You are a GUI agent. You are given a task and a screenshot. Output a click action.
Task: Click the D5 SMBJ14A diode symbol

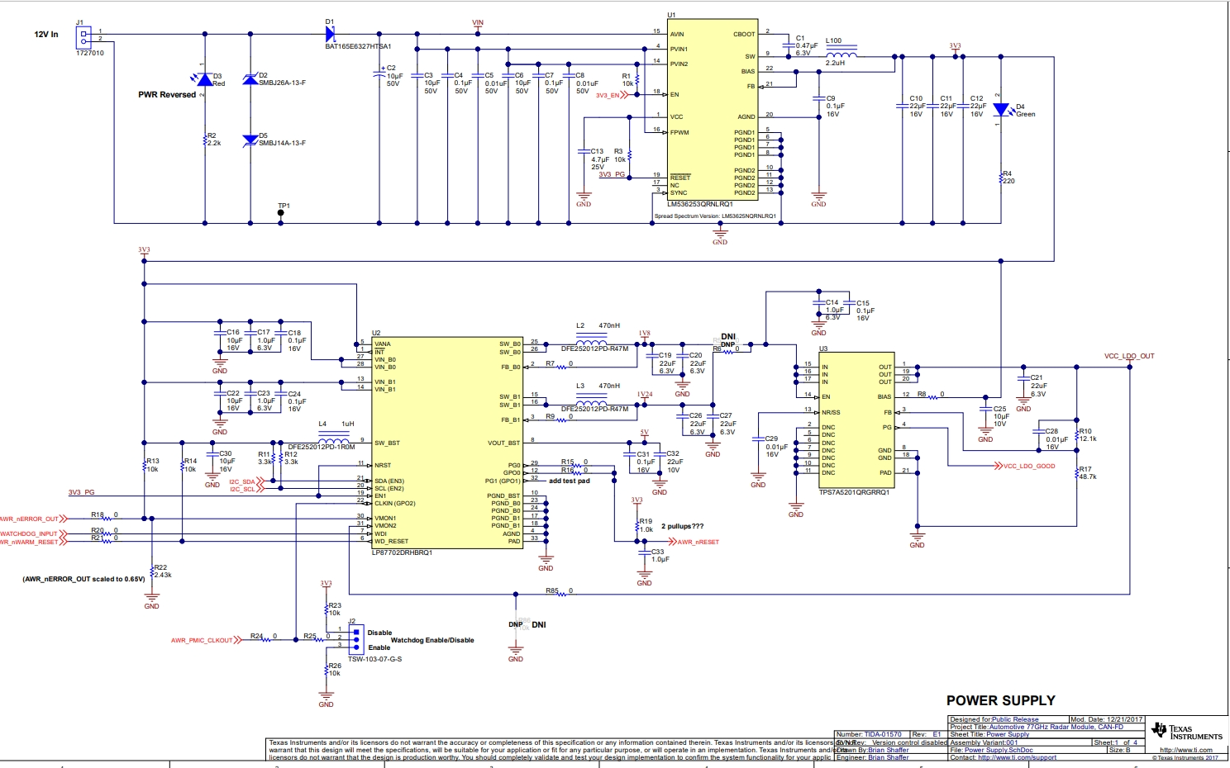point(250,140)
